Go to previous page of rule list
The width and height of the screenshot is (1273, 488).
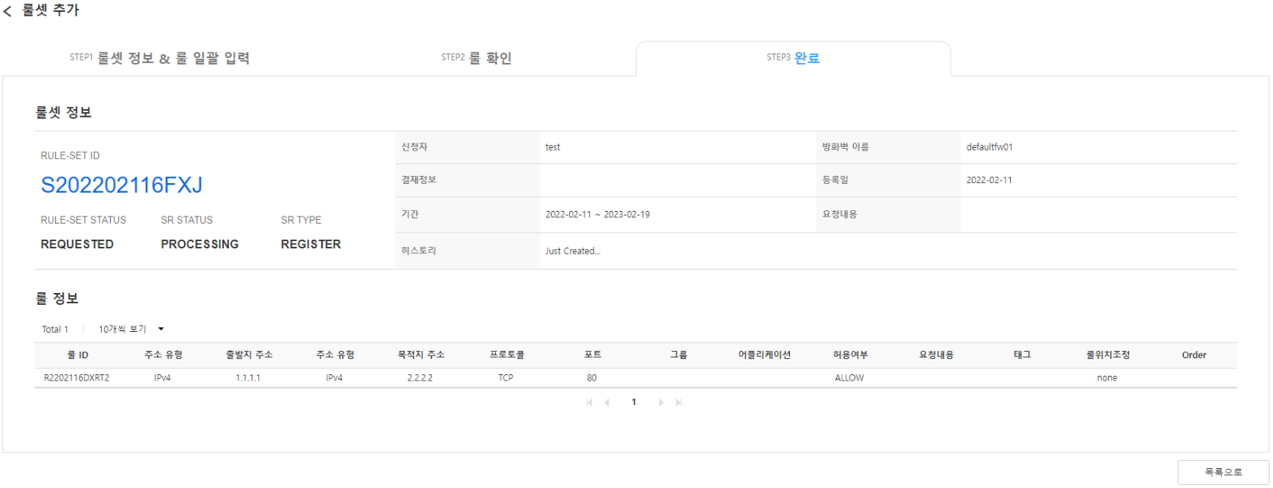(x=607, y=403)
